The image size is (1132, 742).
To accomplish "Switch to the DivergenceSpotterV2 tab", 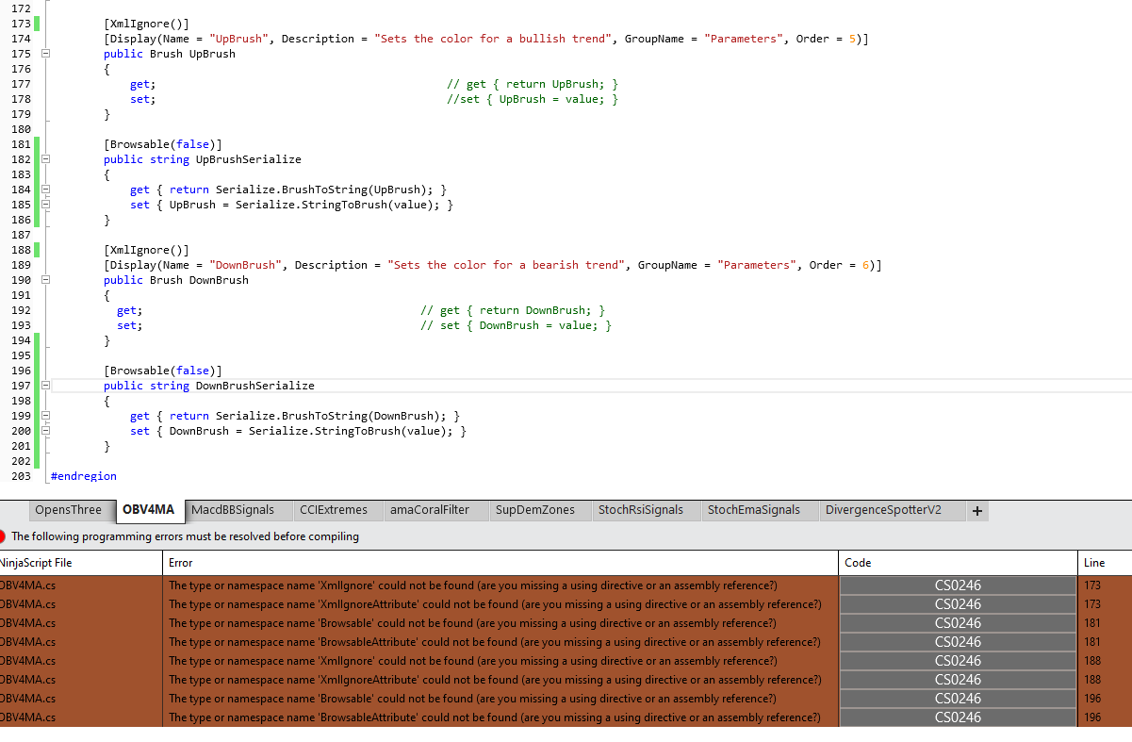I will (x=882, y=510).
